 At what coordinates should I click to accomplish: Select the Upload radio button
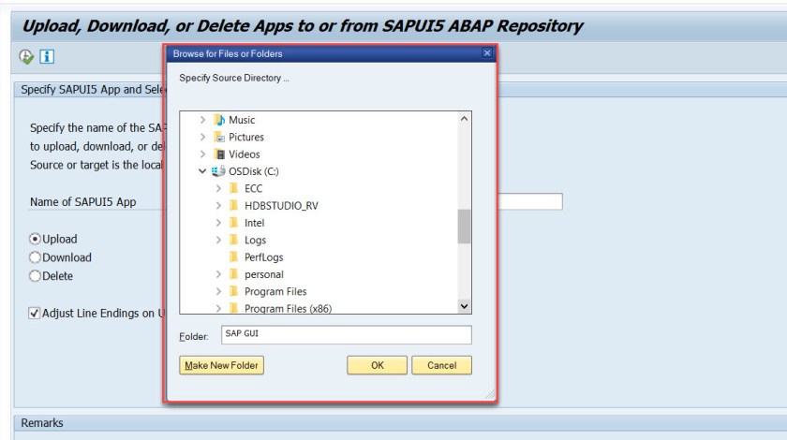pyautogui.click(x=36, y=239)
